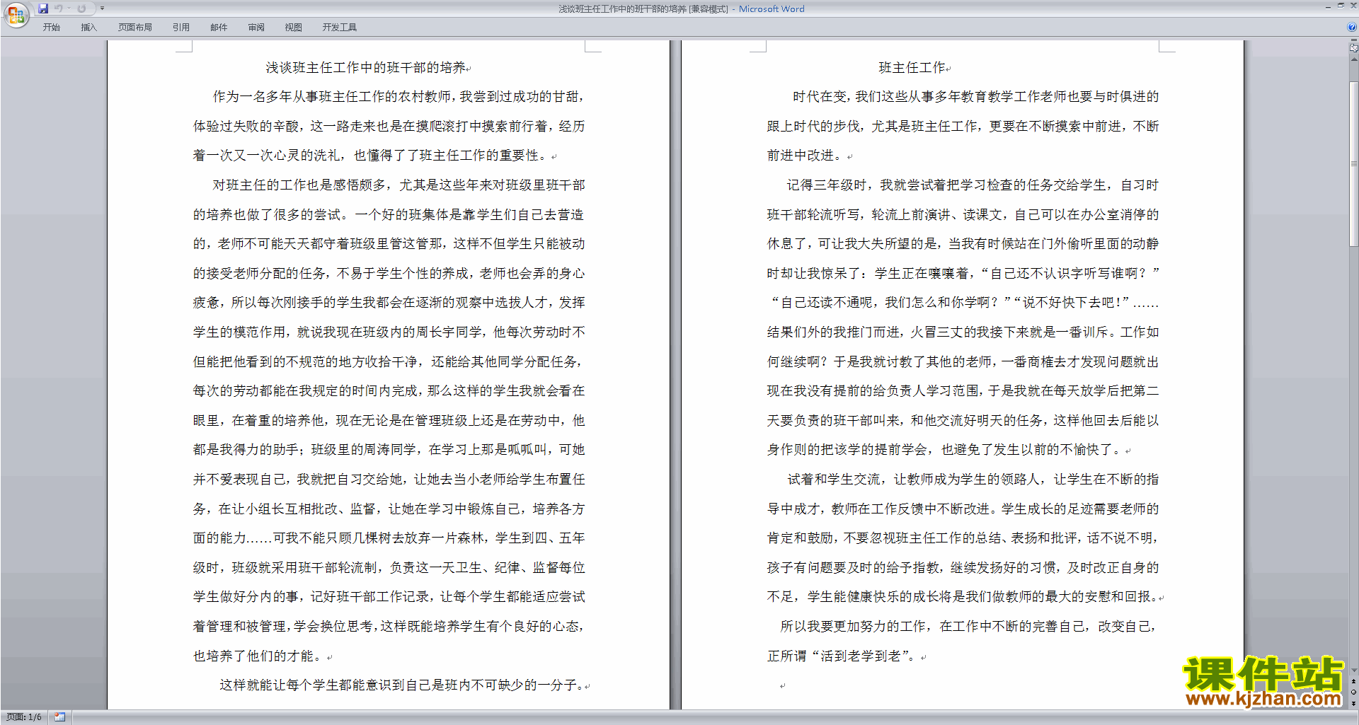This screenshot has height=725, width=1359.
Task: Start macro recording via the status bar icon
Action: (59, 717)
